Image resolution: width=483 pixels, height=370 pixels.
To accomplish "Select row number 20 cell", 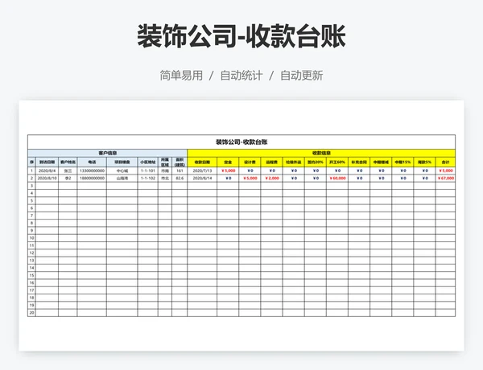I will click(x=31, y=313).
